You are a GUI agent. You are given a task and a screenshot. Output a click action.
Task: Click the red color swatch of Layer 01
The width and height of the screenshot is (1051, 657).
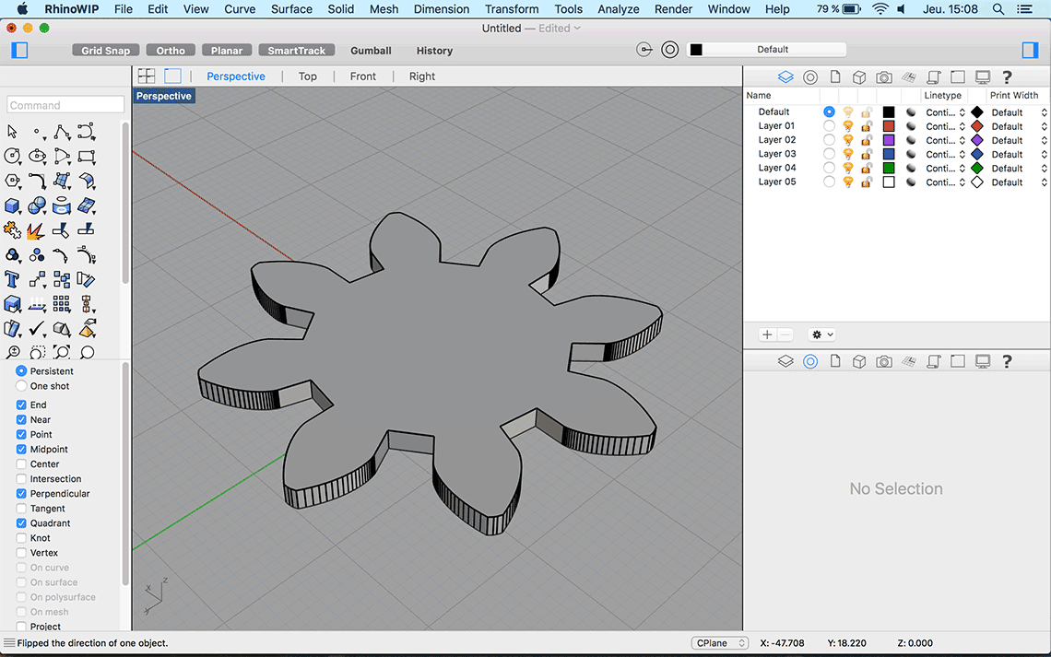pos(889,126)
